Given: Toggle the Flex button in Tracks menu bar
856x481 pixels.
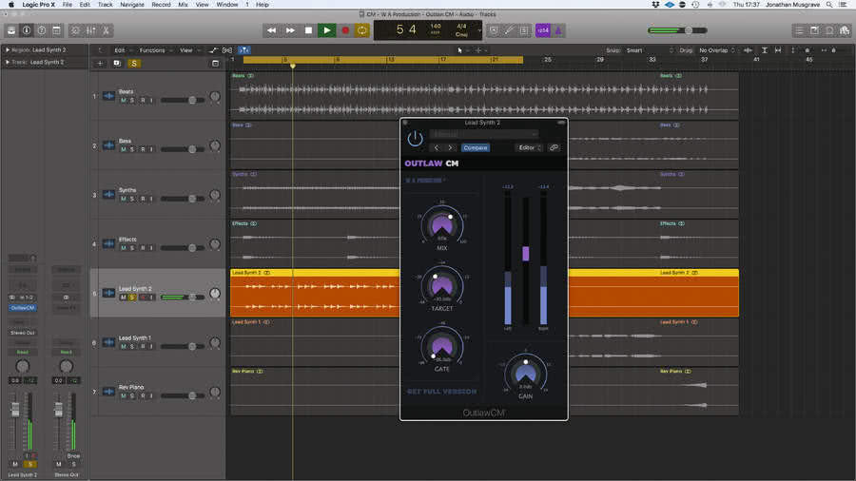Looking at the screenshot, I should (x=227, y=50).
